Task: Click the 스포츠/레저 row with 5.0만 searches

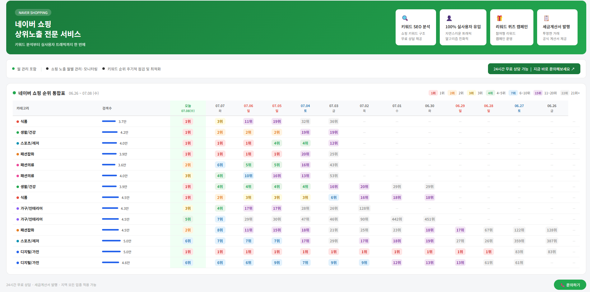Action: [296, 241]
